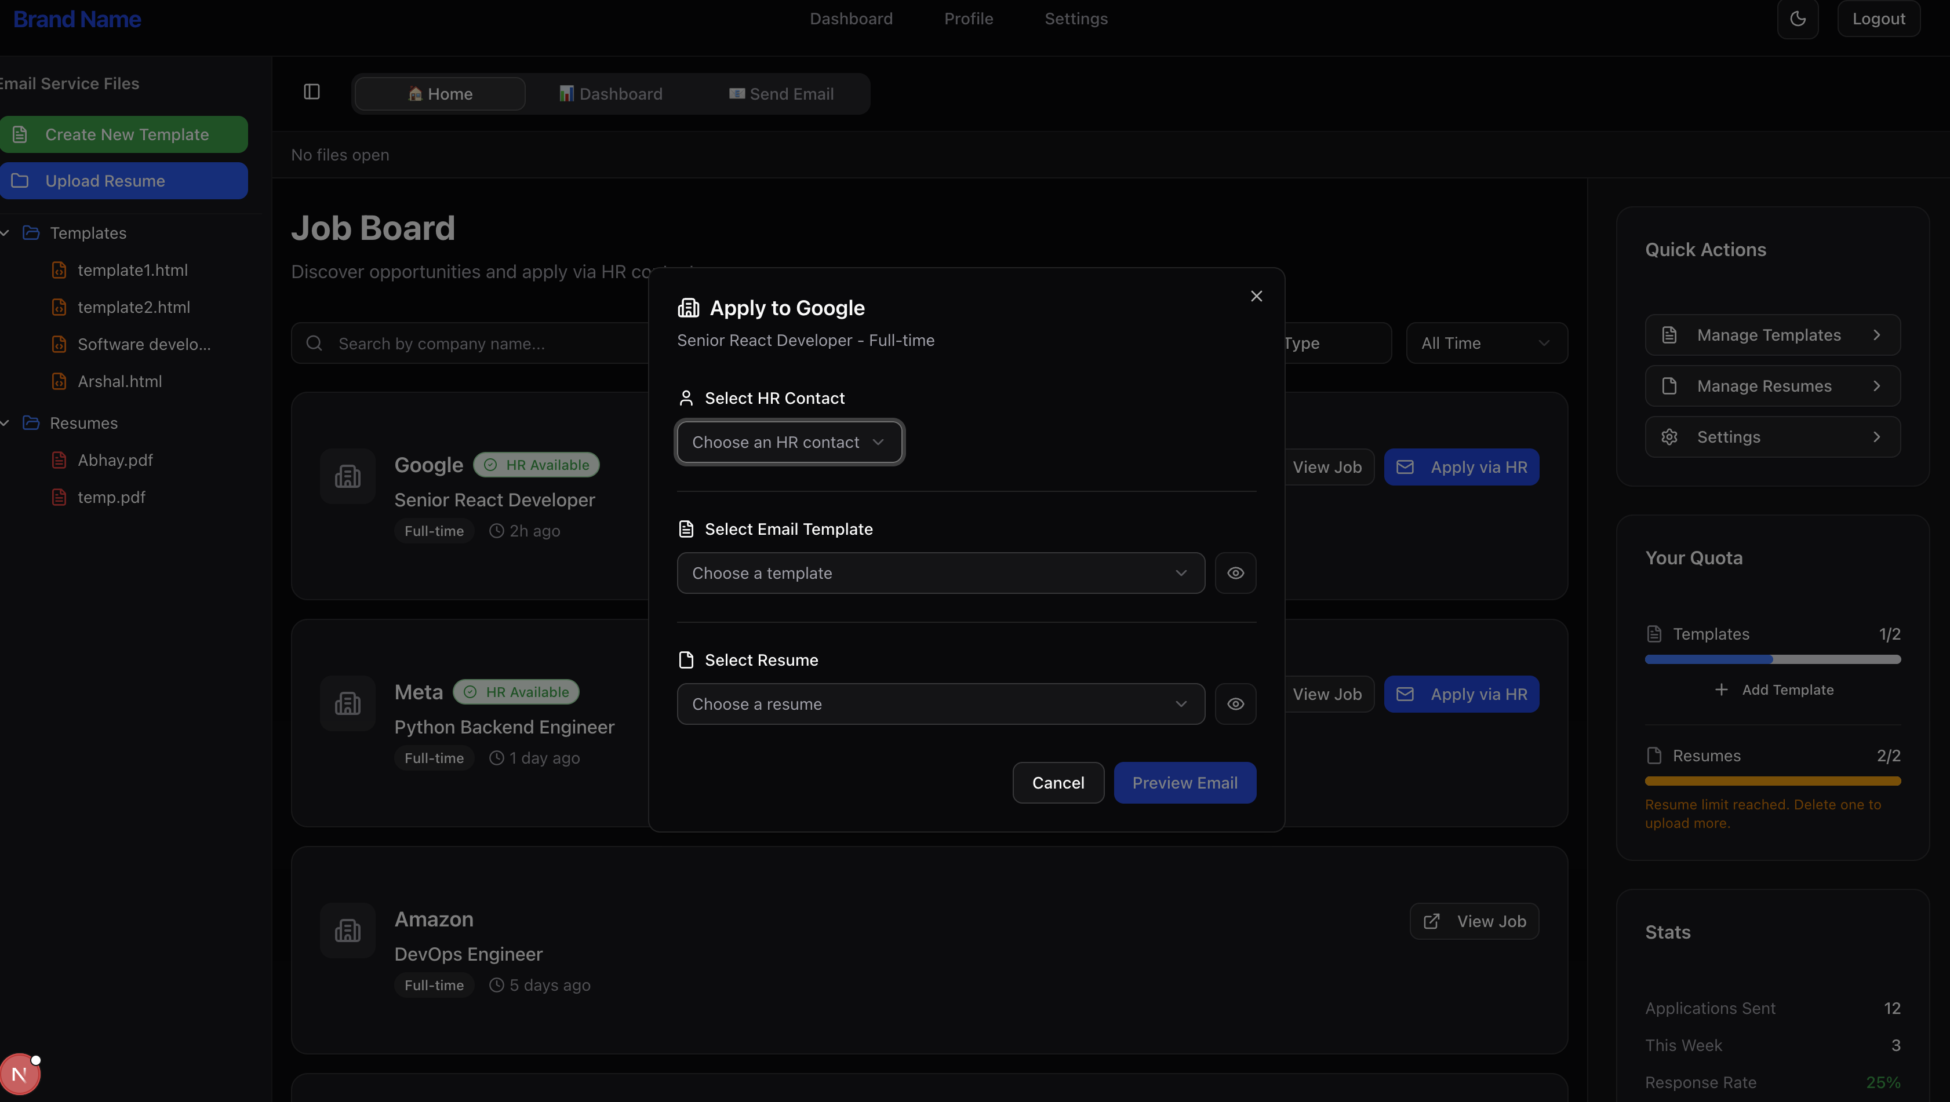Click the N avatar icon in the bottom-left corner
The height and width of the screenshot is (1102, 1950).
pos(19,1074)
